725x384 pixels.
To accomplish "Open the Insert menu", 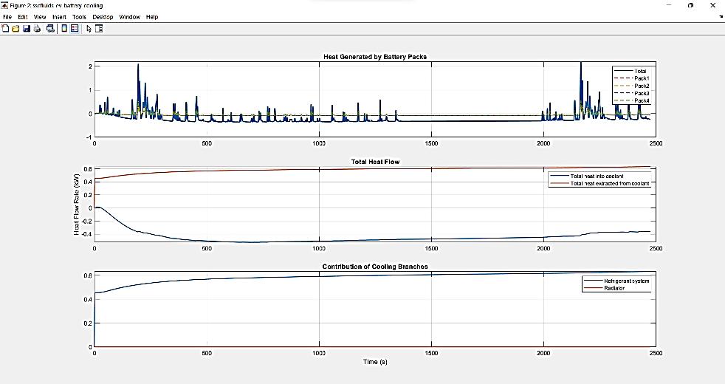I will tap(59, 17).
